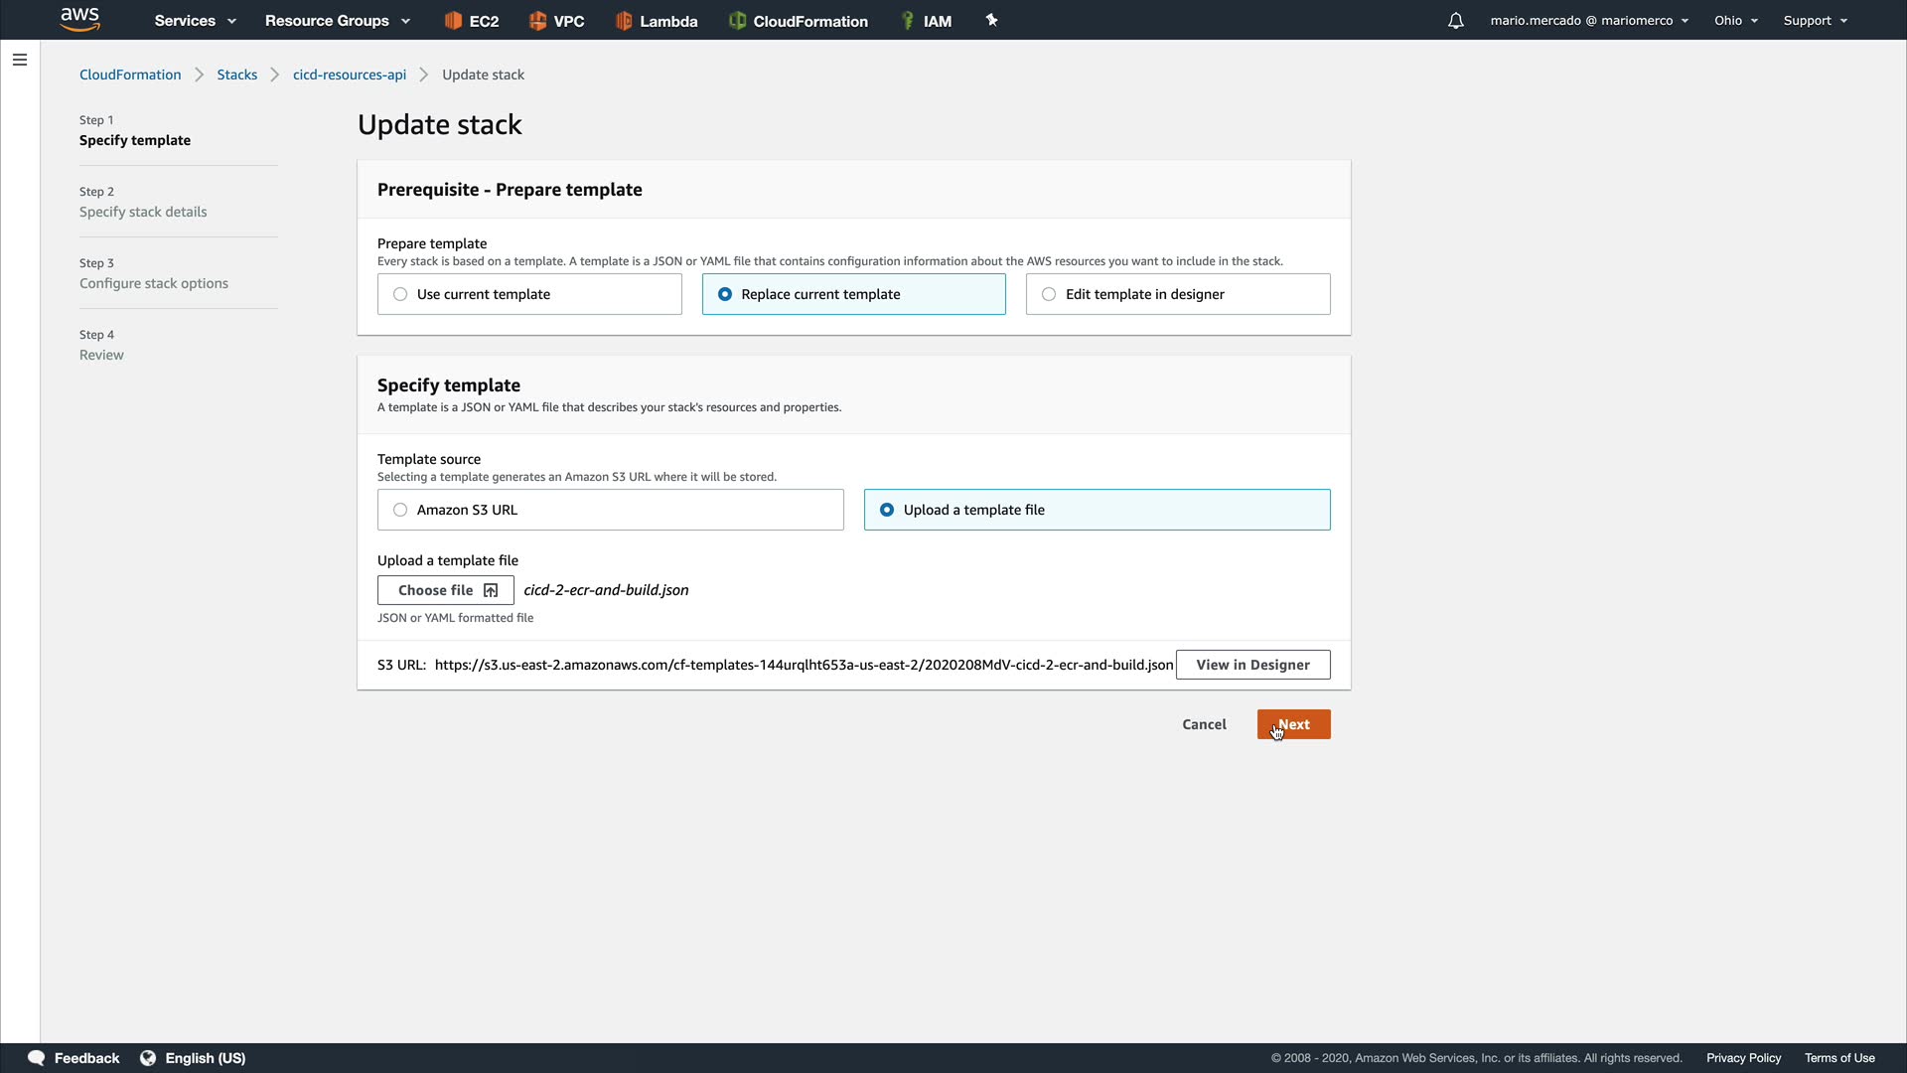Go to cicd-resources-api breadcrumb link
This screenshot has height=1073, width=1907.
pos(350,75)
